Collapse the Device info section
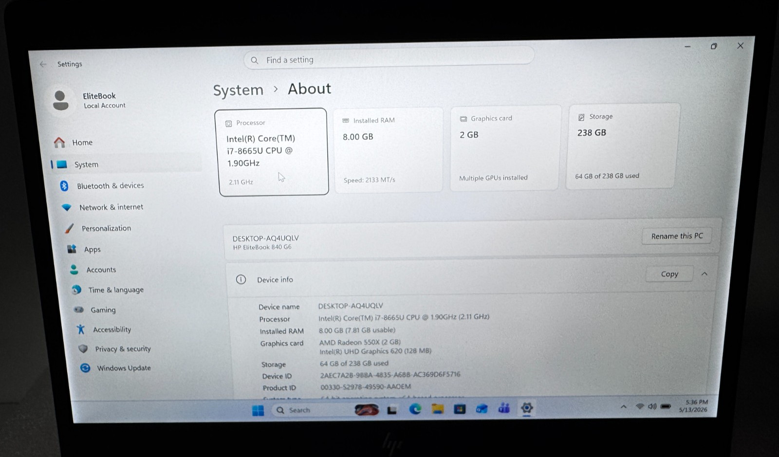The width and height of the screenshot is (779, 457). [705, 274]
